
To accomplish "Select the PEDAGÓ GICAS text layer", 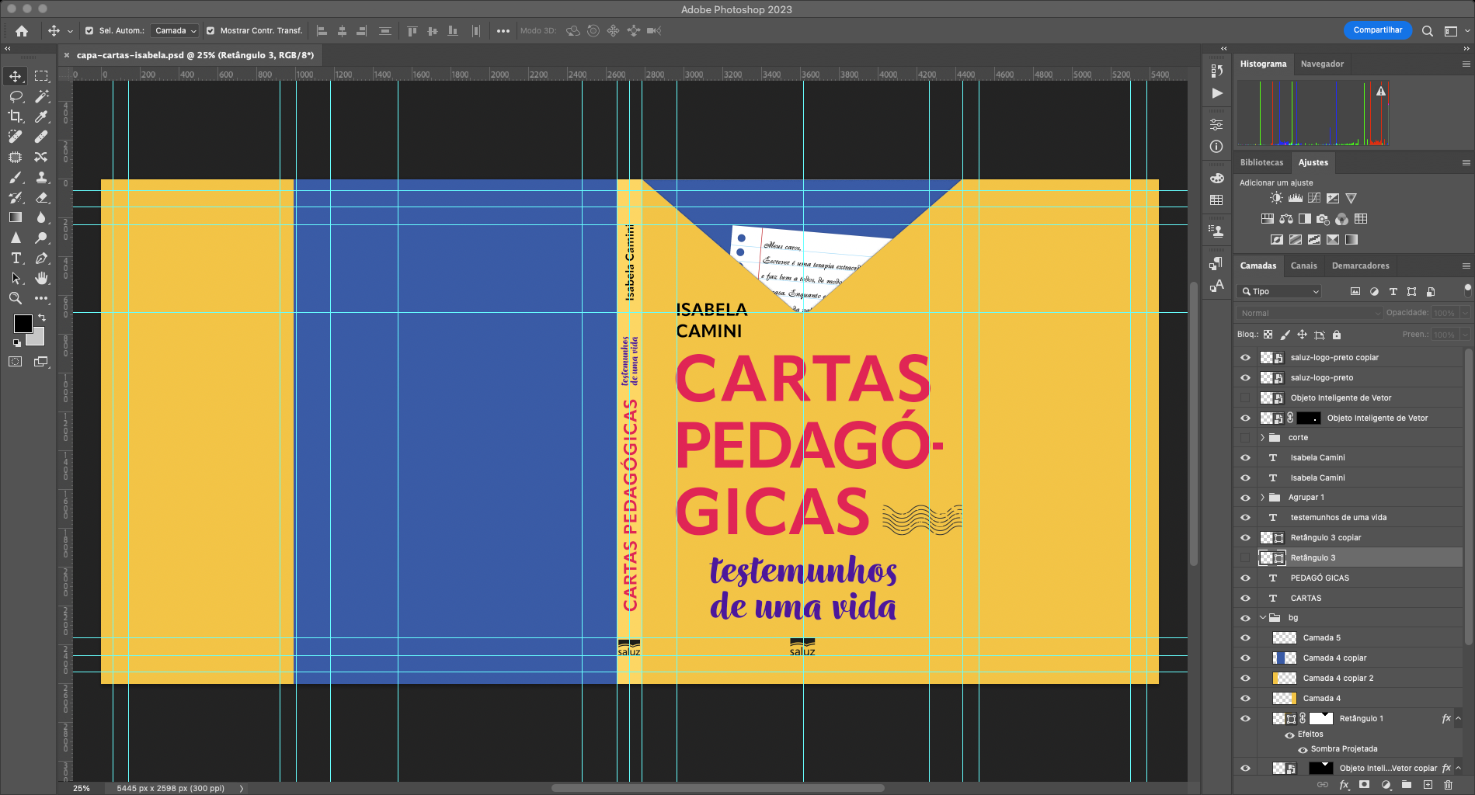I will pos(1319,578).
